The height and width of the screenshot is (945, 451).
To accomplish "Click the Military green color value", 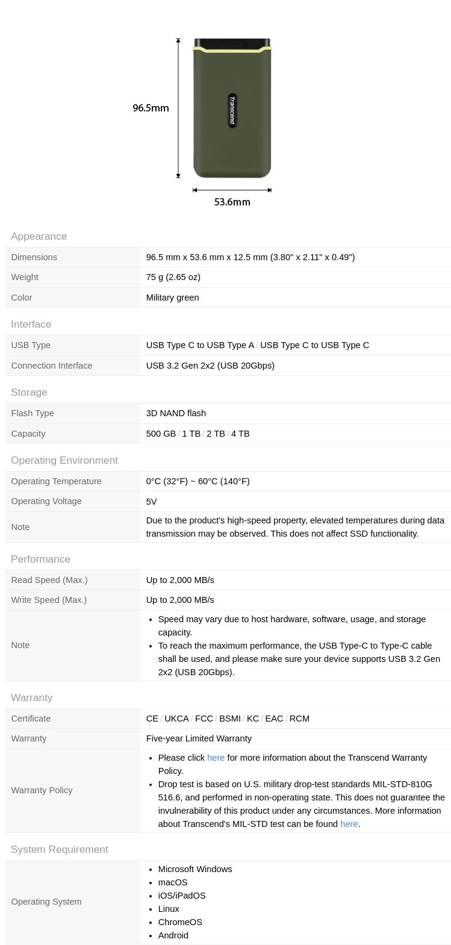I will (172, 298).
